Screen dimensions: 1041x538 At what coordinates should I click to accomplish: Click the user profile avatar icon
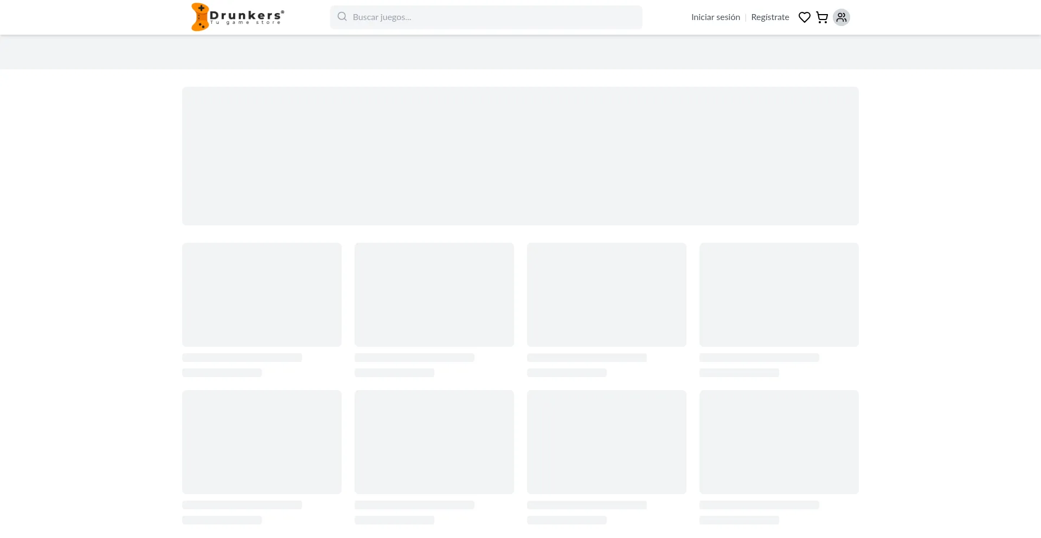pyautogui.click(x=841, y=17)
